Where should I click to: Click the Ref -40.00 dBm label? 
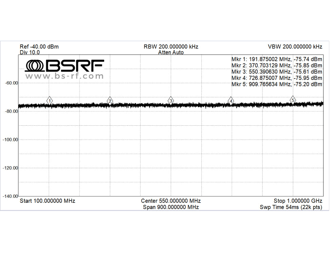pos(39,47)
